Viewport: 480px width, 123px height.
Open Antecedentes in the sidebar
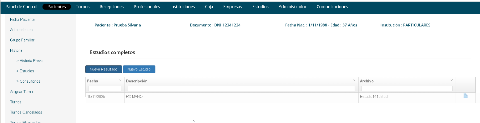[21, 30]
